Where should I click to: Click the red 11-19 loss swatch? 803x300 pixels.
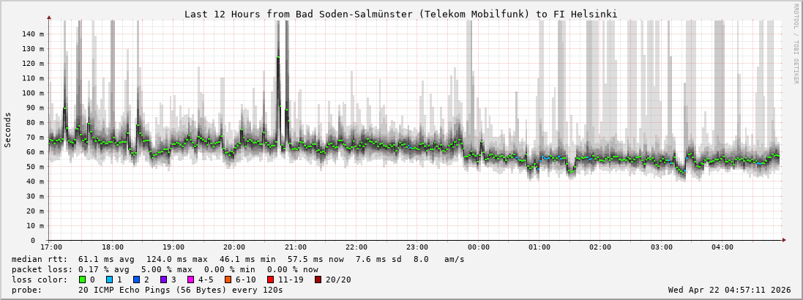tap(270, 280)
